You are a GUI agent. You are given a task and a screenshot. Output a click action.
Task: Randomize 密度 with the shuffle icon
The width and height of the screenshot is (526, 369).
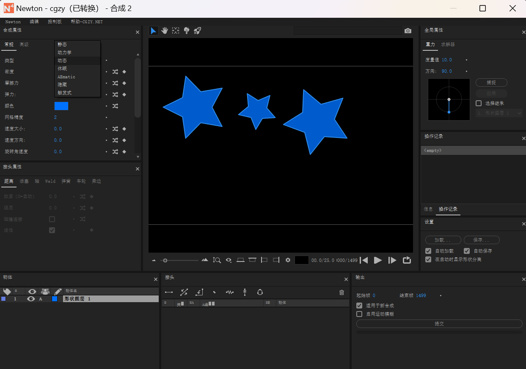[115, 72]
